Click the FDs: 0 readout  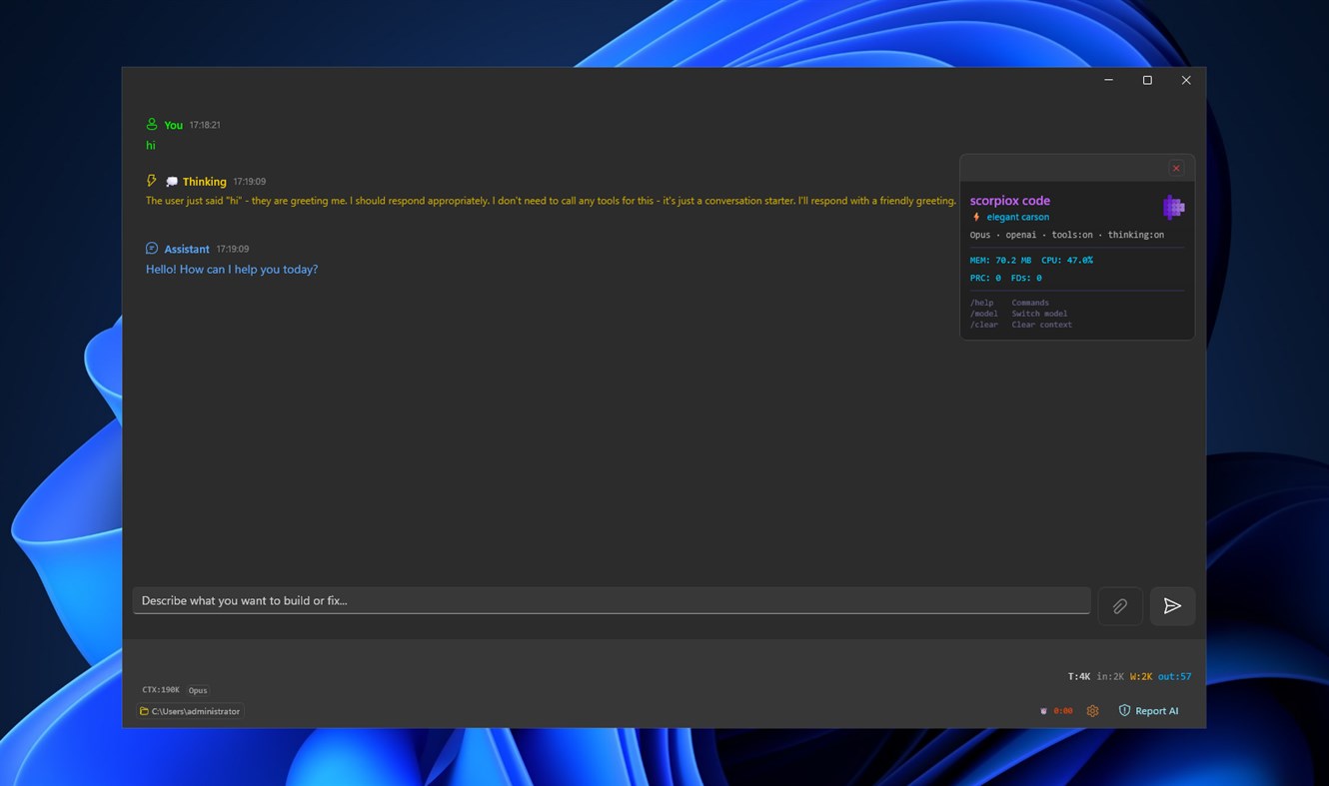(1025, 278)
